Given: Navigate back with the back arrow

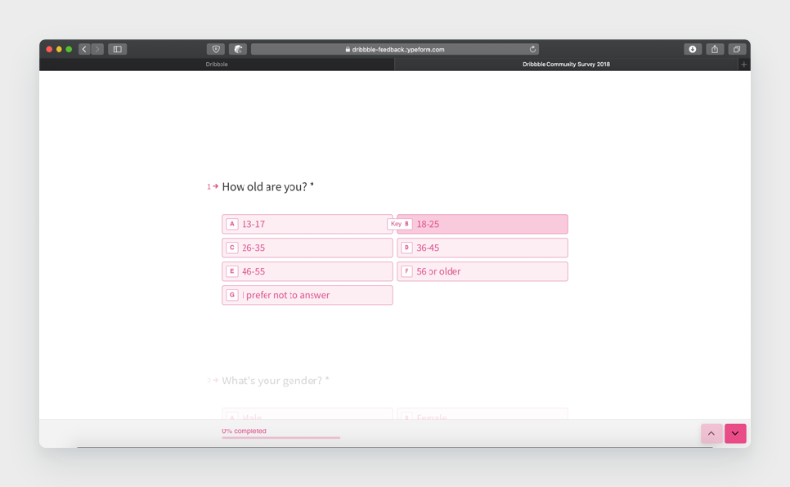Looking at the screenshot, I should (83, 48).
